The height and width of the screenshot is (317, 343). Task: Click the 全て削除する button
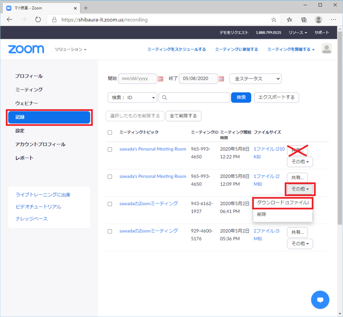tap(184, 116)
